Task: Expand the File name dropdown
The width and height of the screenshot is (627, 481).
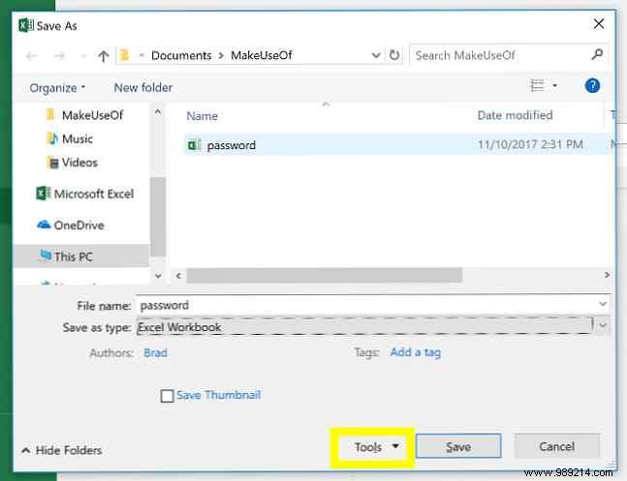Action: click(603, 305)
